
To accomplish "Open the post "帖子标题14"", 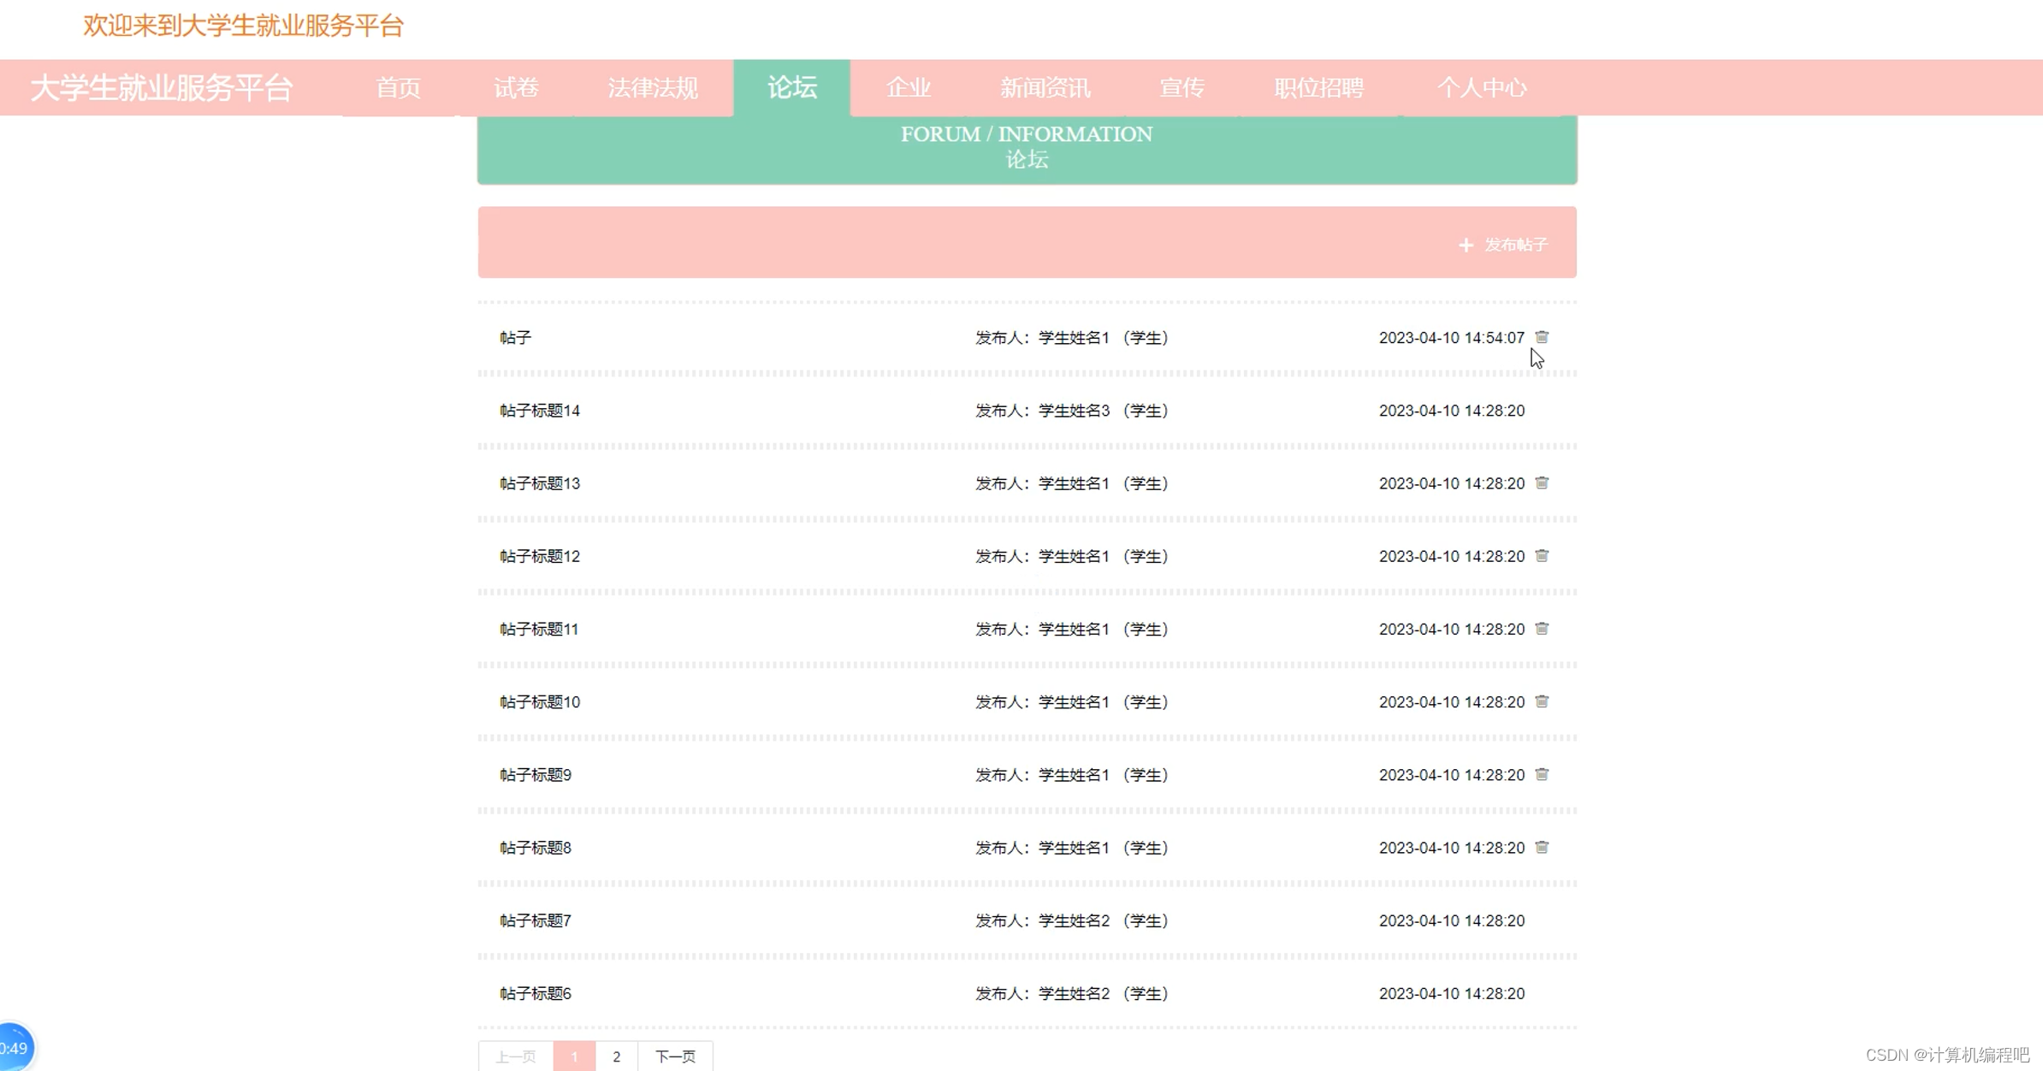I will [537, 410].
